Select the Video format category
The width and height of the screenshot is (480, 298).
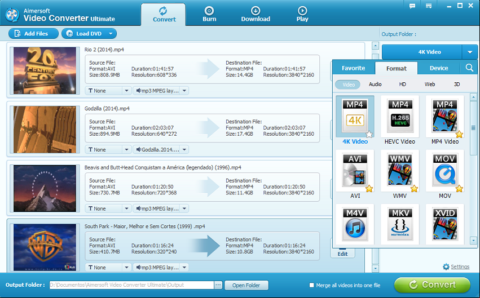coord(348,84)
